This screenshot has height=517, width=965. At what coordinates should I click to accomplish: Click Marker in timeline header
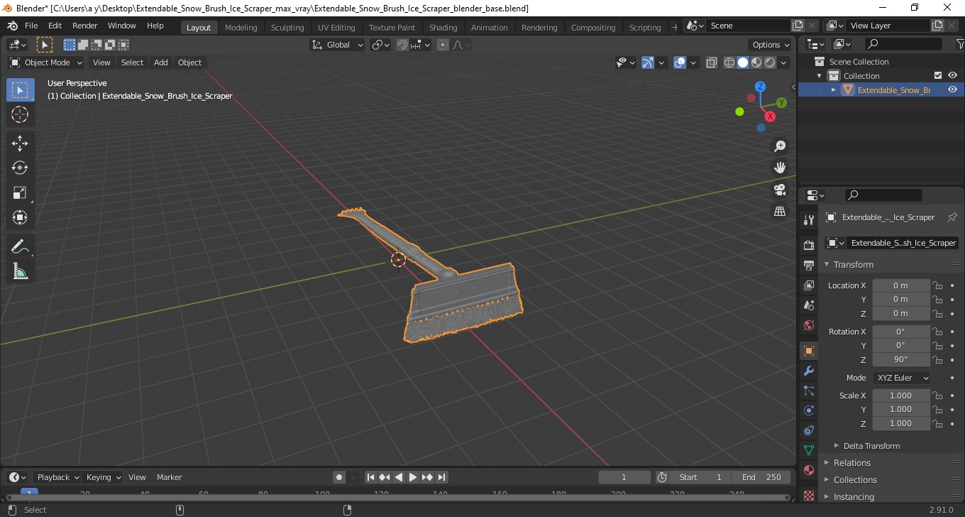(x=170, y=477)
